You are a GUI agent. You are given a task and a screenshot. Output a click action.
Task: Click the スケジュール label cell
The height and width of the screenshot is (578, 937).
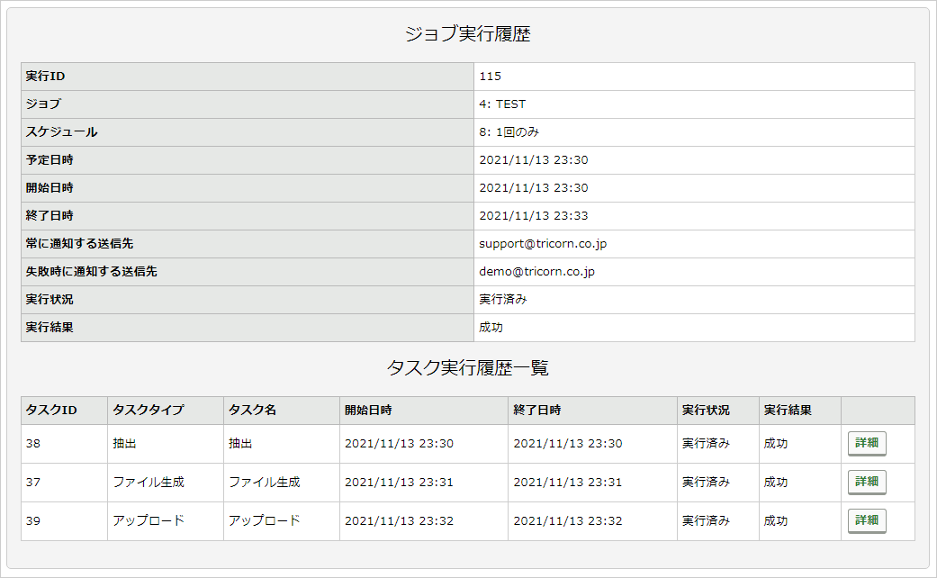248,132
